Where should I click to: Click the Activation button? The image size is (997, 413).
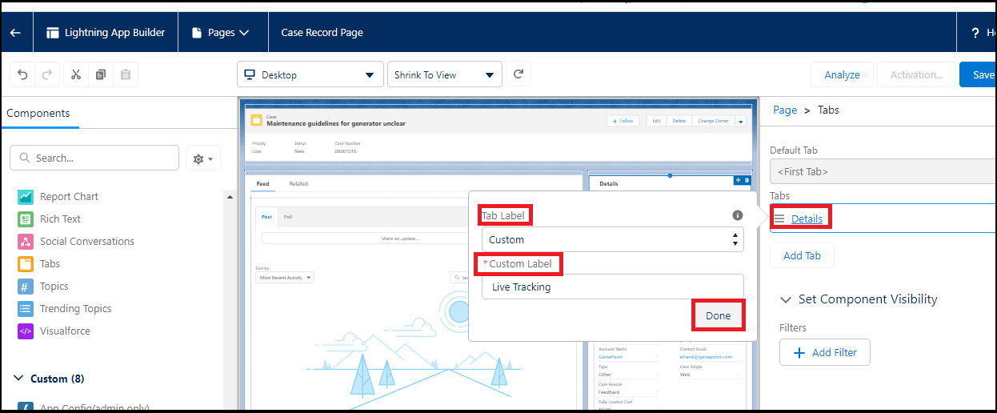916,74
